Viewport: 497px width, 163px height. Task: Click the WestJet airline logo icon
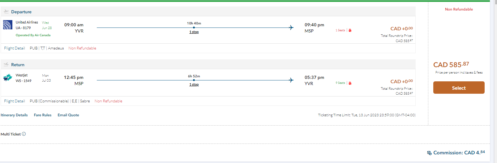click(8, 78)
